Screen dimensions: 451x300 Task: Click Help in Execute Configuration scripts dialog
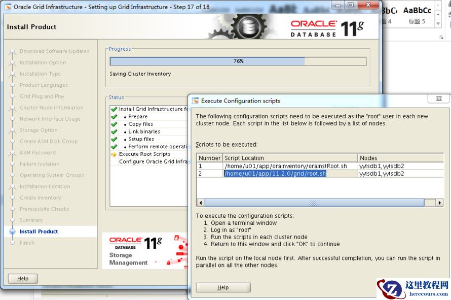223,287
